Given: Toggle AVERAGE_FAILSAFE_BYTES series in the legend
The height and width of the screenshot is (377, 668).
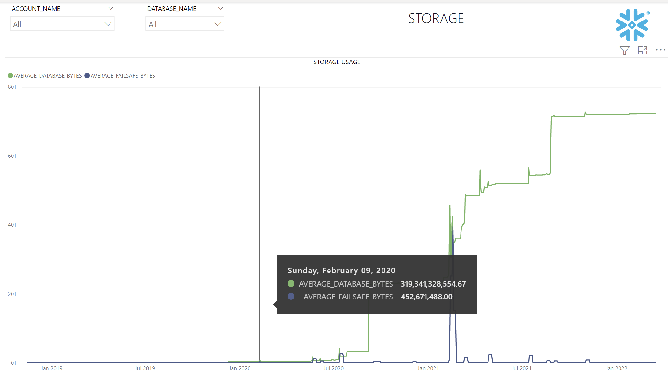Looking at the screenshot, I should (x=123, y=75).
